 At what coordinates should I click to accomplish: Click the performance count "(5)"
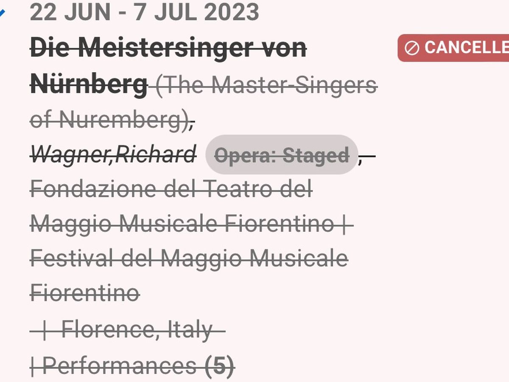(x=220, y=366)
